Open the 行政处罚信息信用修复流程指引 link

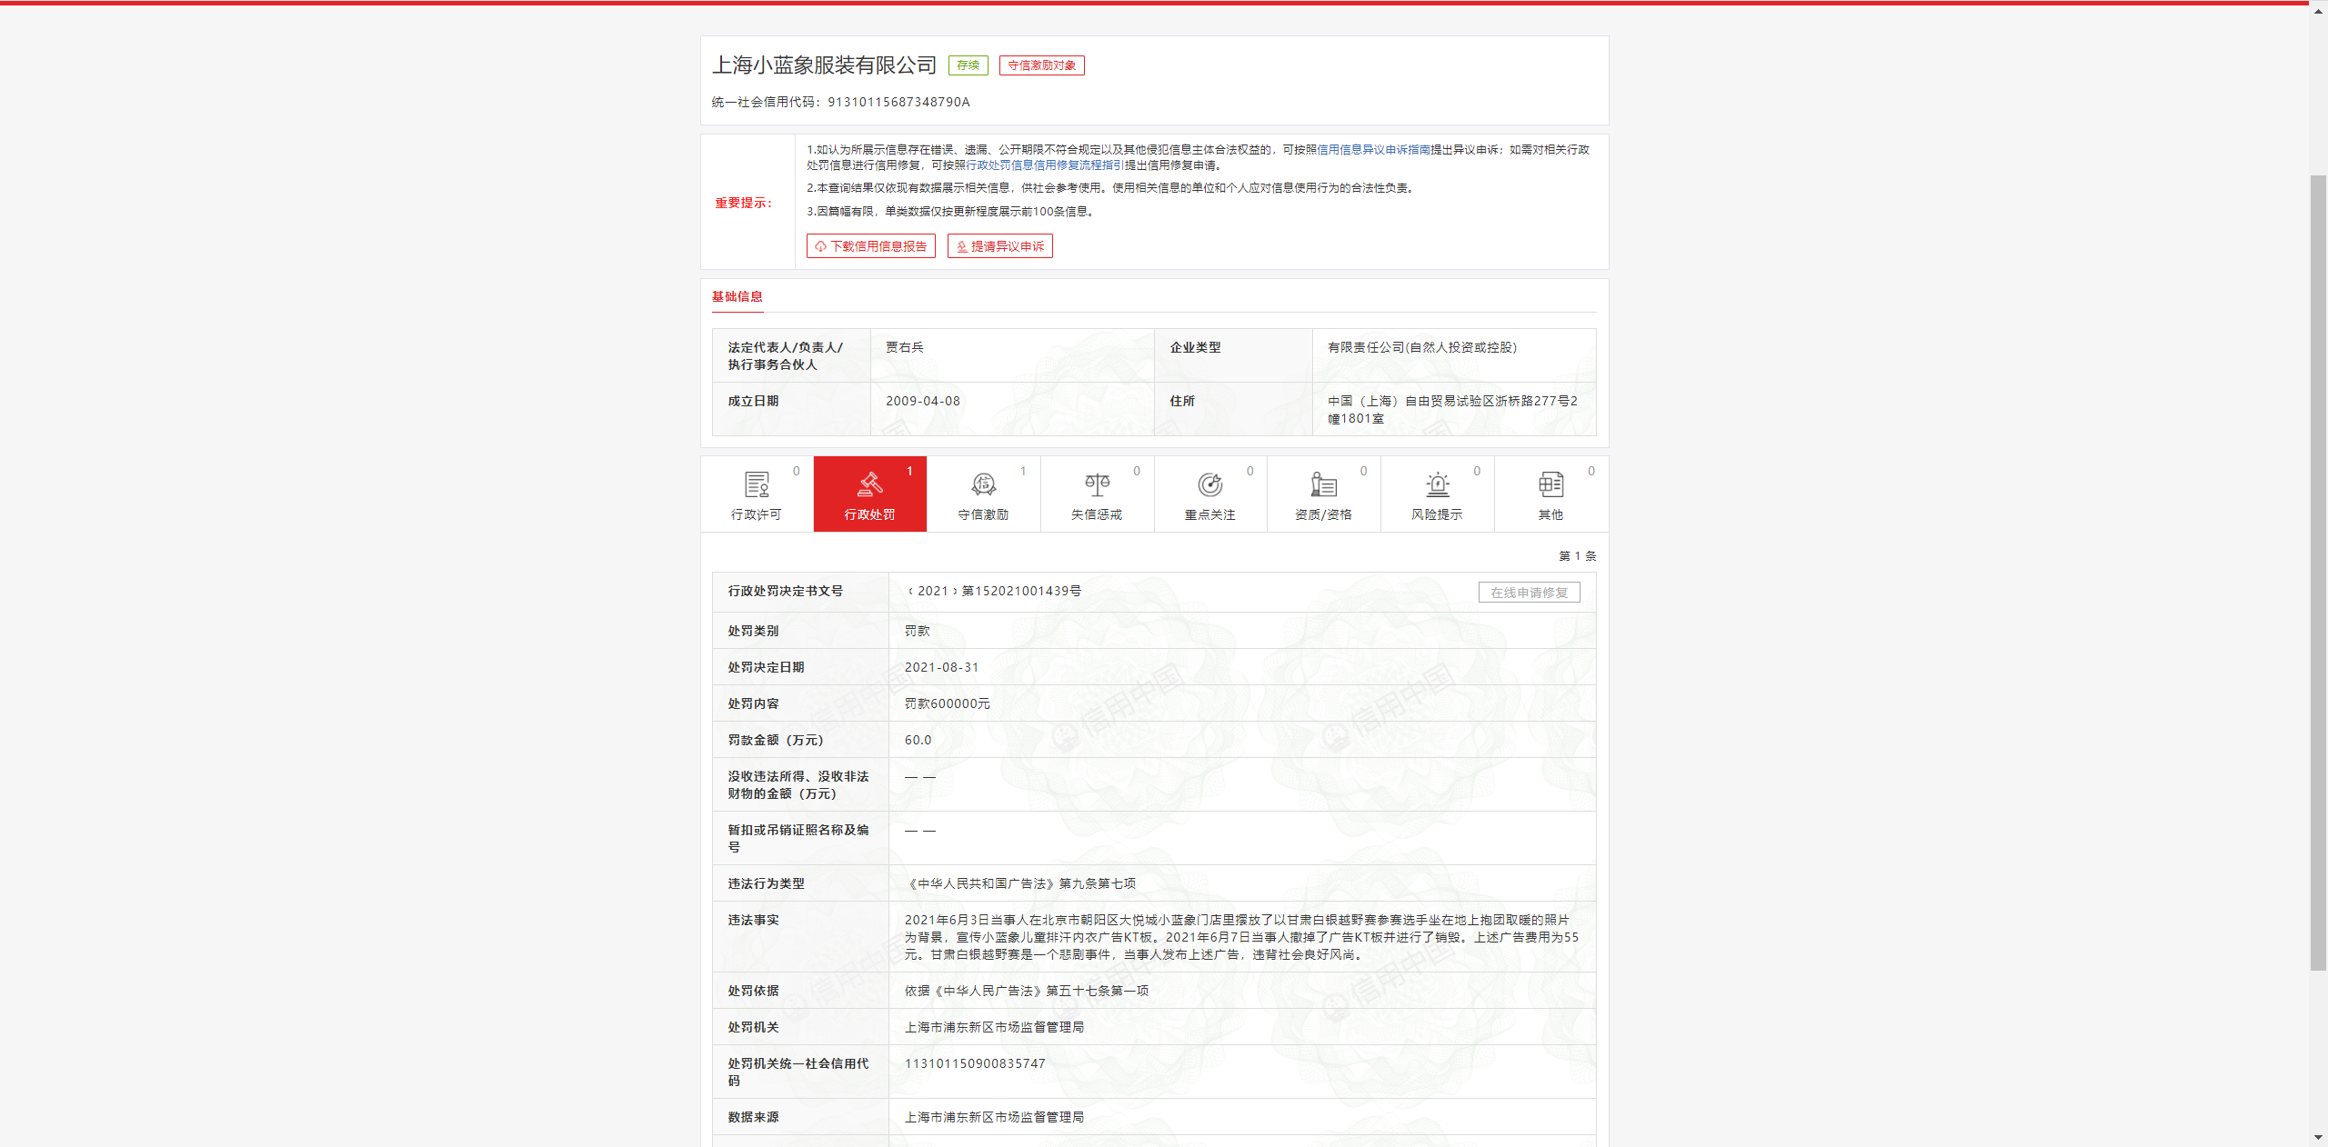(x=1044, y=165)
